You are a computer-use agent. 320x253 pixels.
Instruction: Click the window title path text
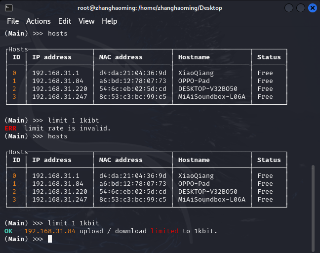click(150, 8)
